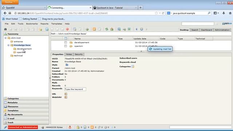The width and height of the screenshot is (233, 131).
Task: Open the File menu
Action: point(7,24)
